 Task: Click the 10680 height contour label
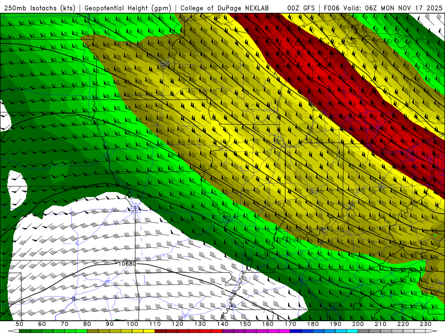tap(127, 263)
